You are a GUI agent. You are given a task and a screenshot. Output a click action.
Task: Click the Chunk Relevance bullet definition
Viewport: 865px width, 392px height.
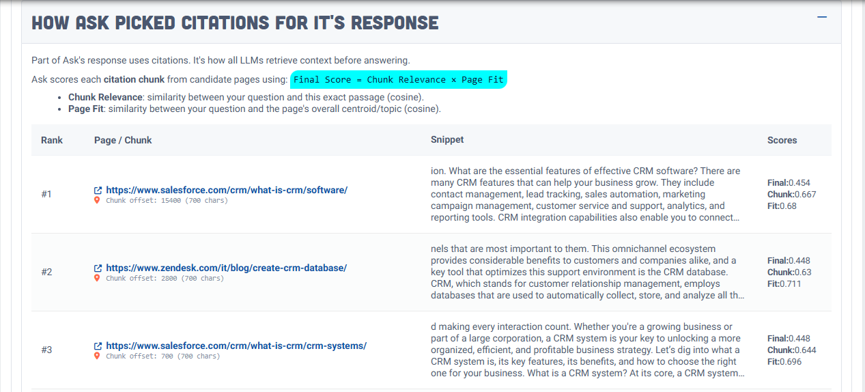coord(246,97)
